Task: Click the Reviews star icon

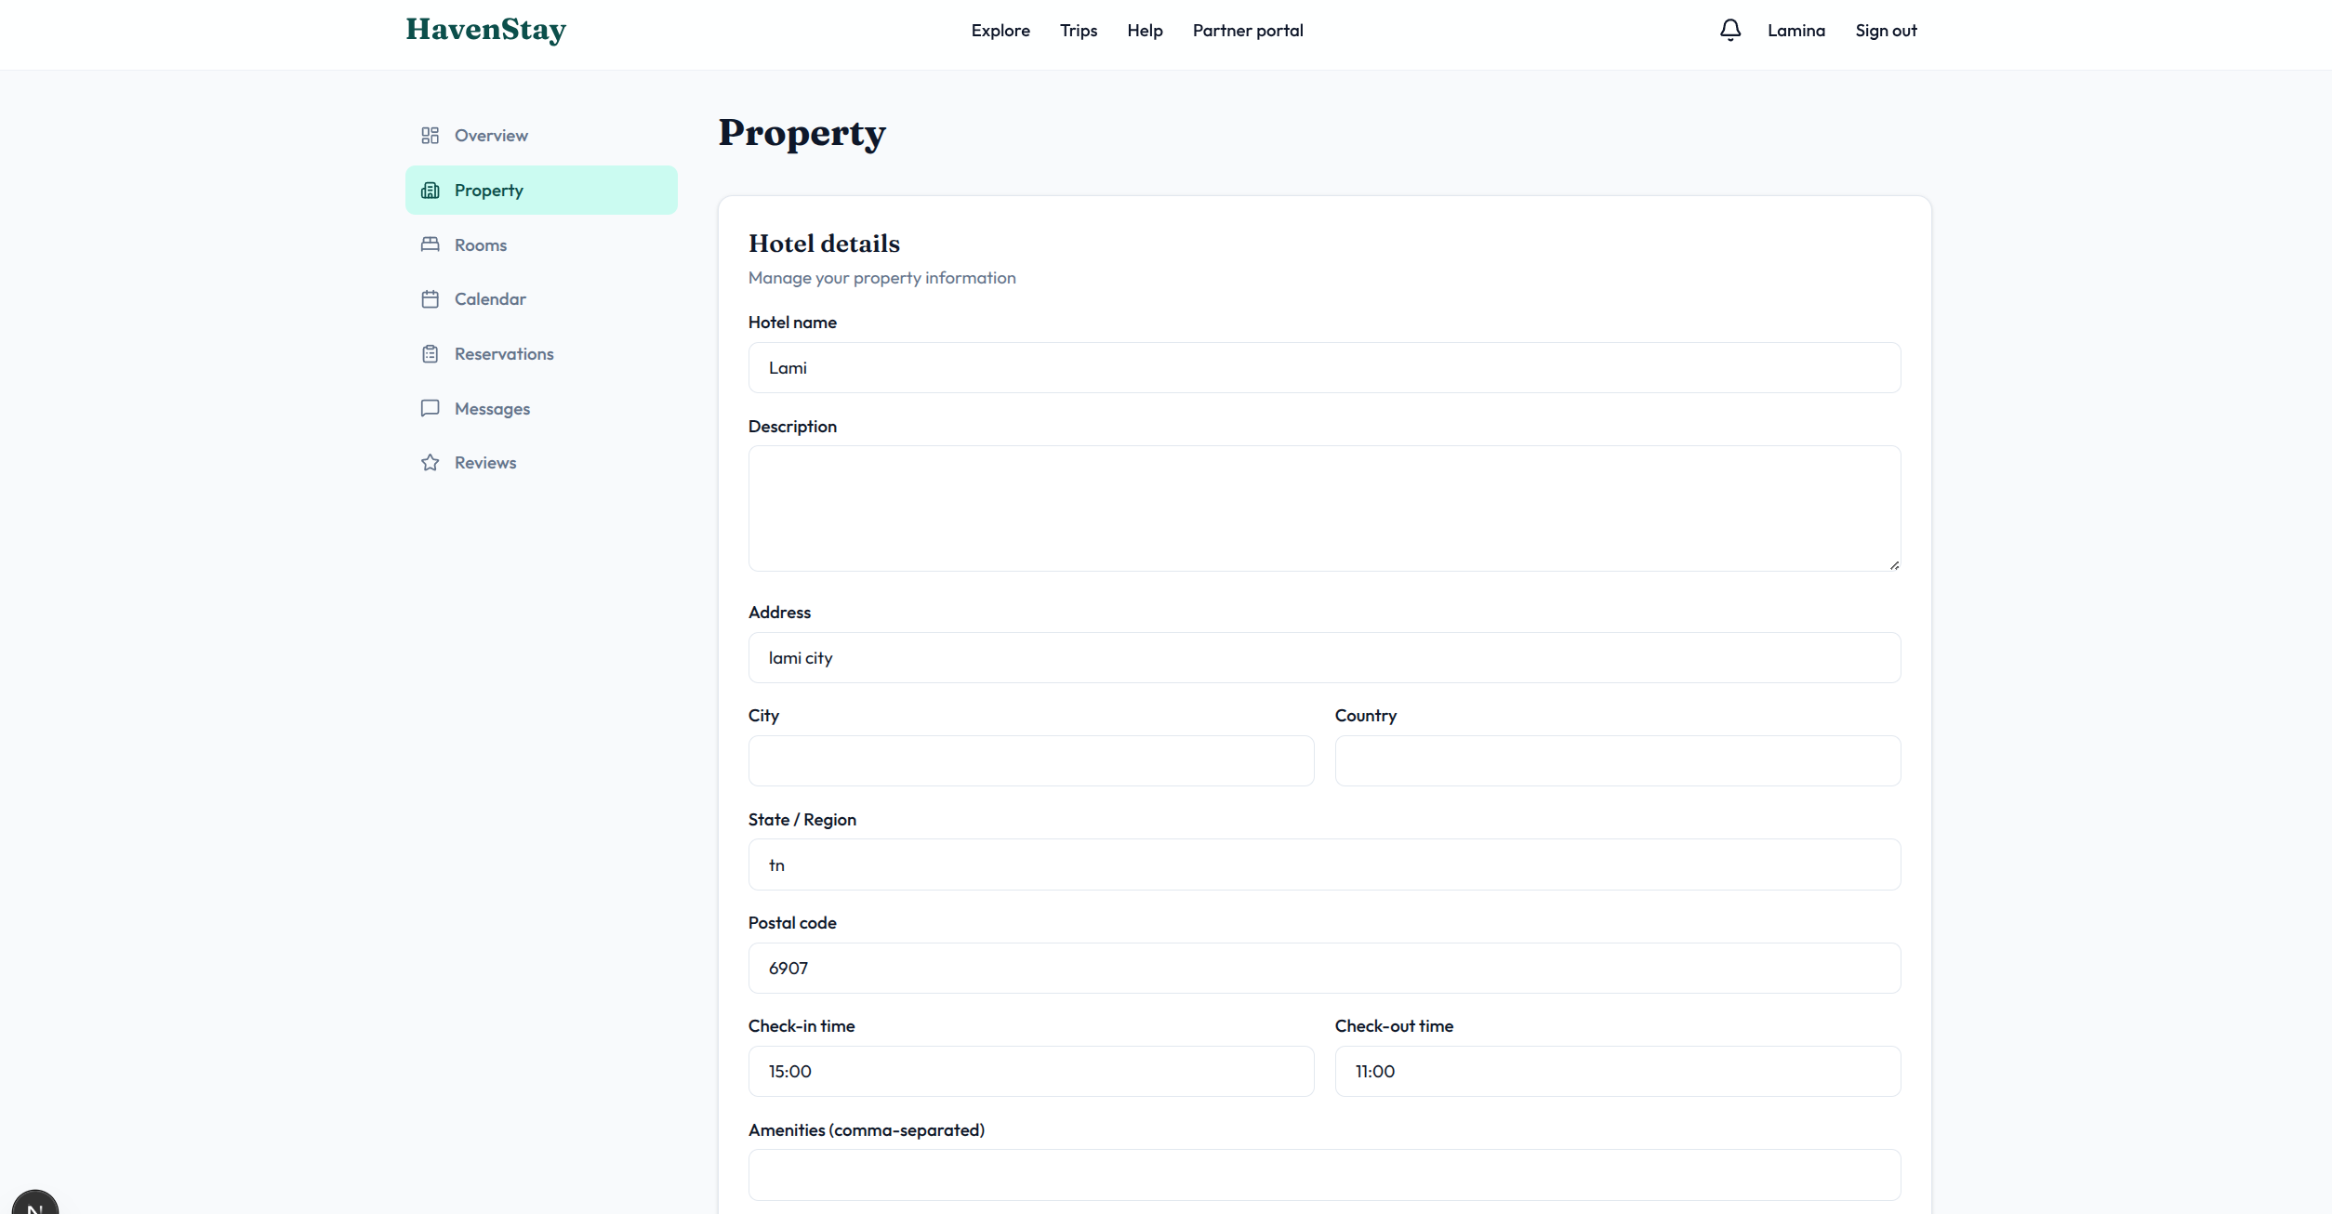Action: point(430,463)
